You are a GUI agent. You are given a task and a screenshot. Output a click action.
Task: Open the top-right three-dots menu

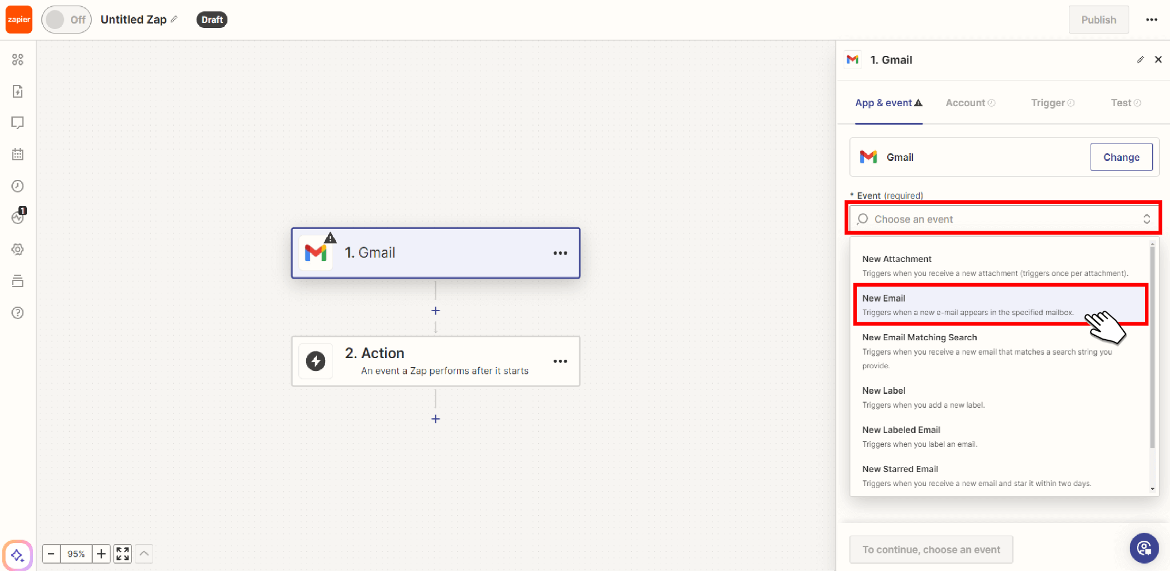pyautogui.click(x=1151, y=20)
